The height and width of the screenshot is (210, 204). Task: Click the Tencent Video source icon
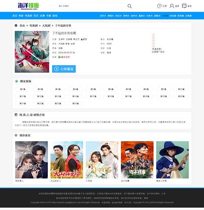tap(60, 57)
